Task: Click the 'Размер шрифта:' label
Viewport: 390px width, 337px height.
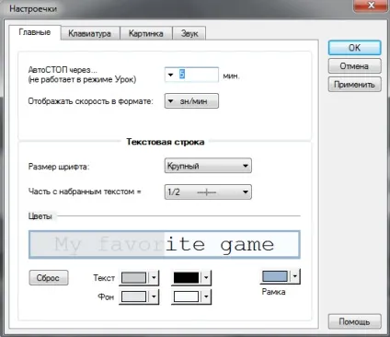Action: pos(59,167)
